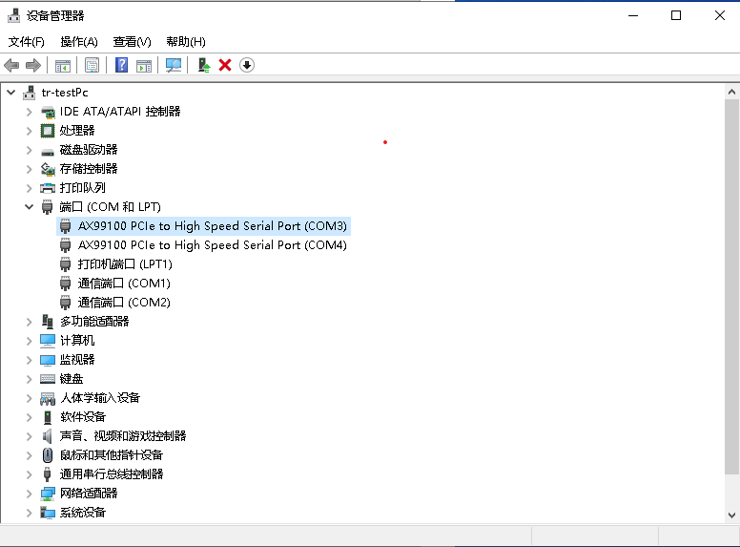This screenshot has height=547, width=740.
Task: Click the 软件设备 icon
Action: (48, 417)
